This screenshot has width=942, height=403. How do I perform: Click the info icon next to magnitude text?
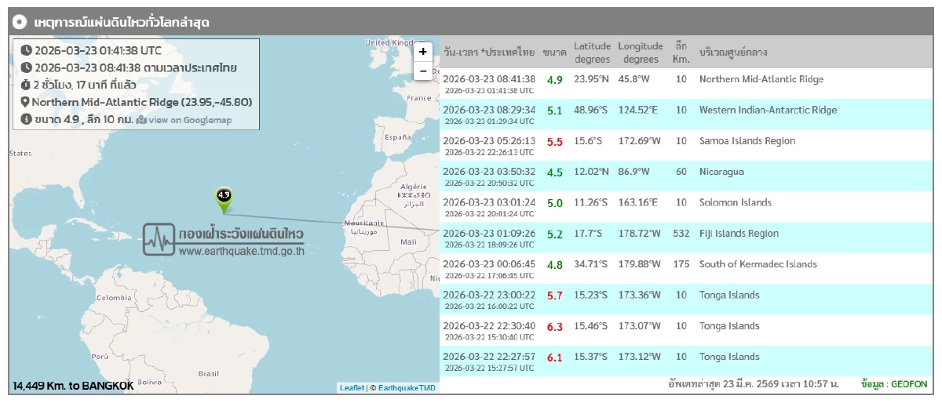(x=26, y=119)
